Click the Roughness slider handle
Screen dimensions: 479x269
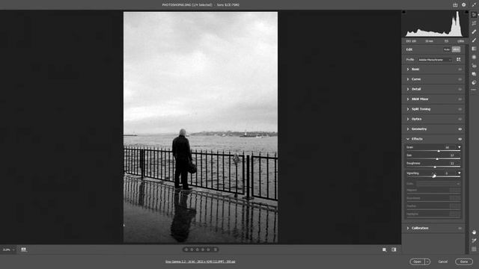click(x=435, y=167)
